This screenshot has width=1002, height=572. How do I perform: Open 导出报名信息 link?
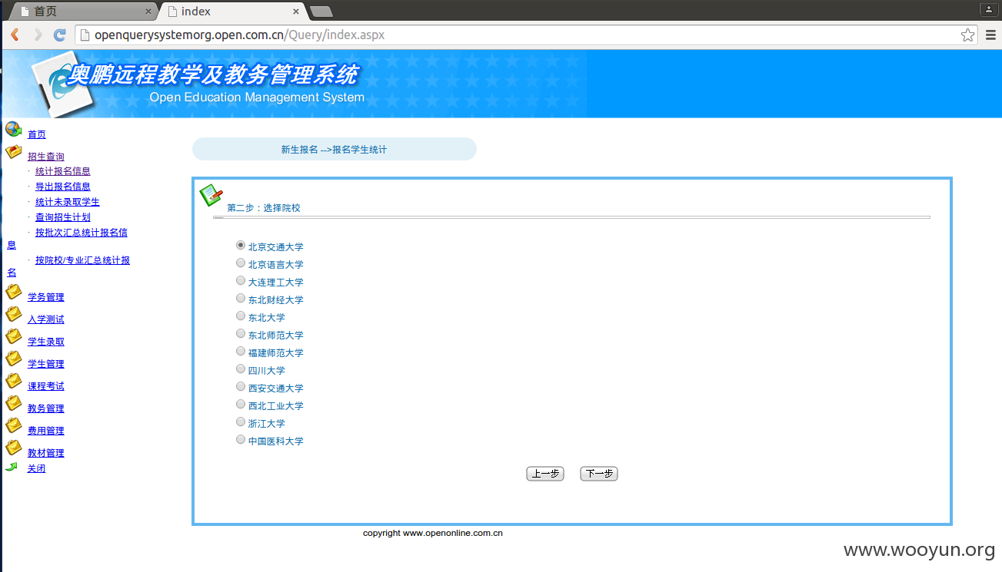pos(63,187)
